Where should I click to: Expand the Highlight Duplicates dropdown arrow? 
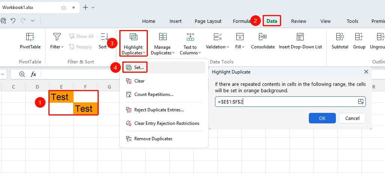point(144,53)
